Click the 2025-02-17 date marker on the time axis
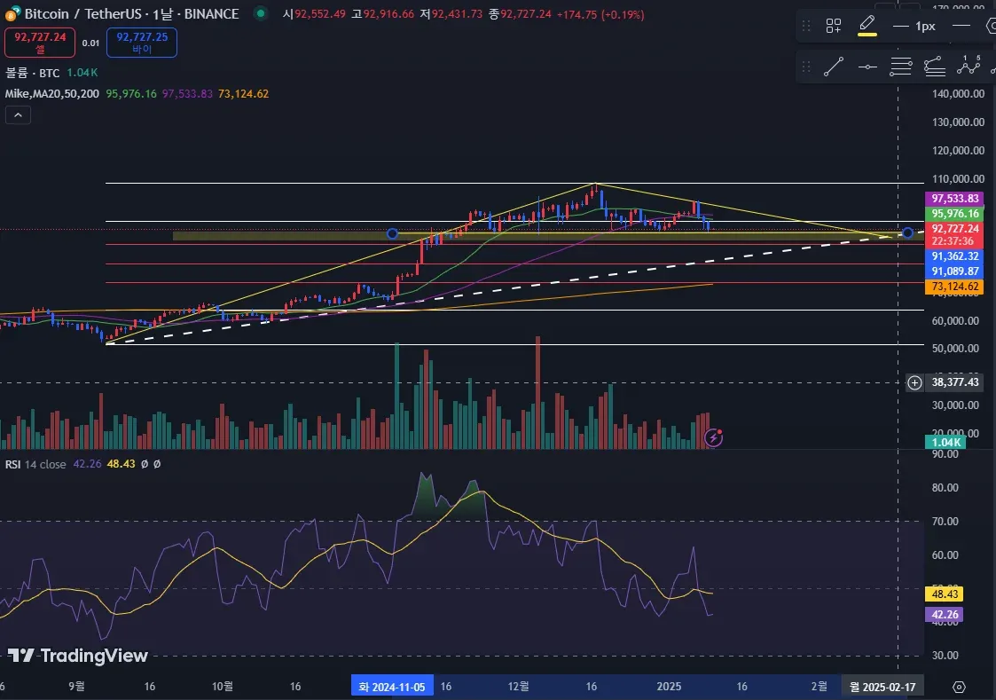 (882, 687)
